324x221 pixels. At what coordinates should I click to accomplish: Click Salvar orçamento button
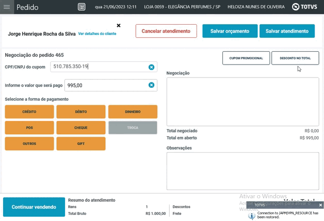click(x=230, y=31)
